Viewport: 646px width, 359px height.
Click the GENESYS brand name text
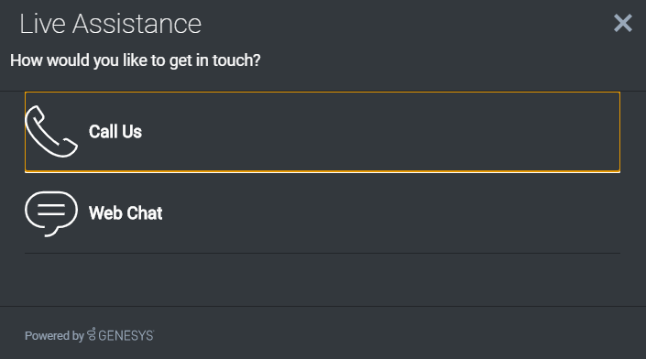(x=126, y=336)
